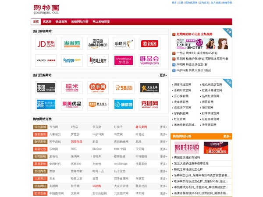Expand 更多 in 包鞋眼镜 row
The width and height of the screenshot is (263, 197).
coord(163,156)
